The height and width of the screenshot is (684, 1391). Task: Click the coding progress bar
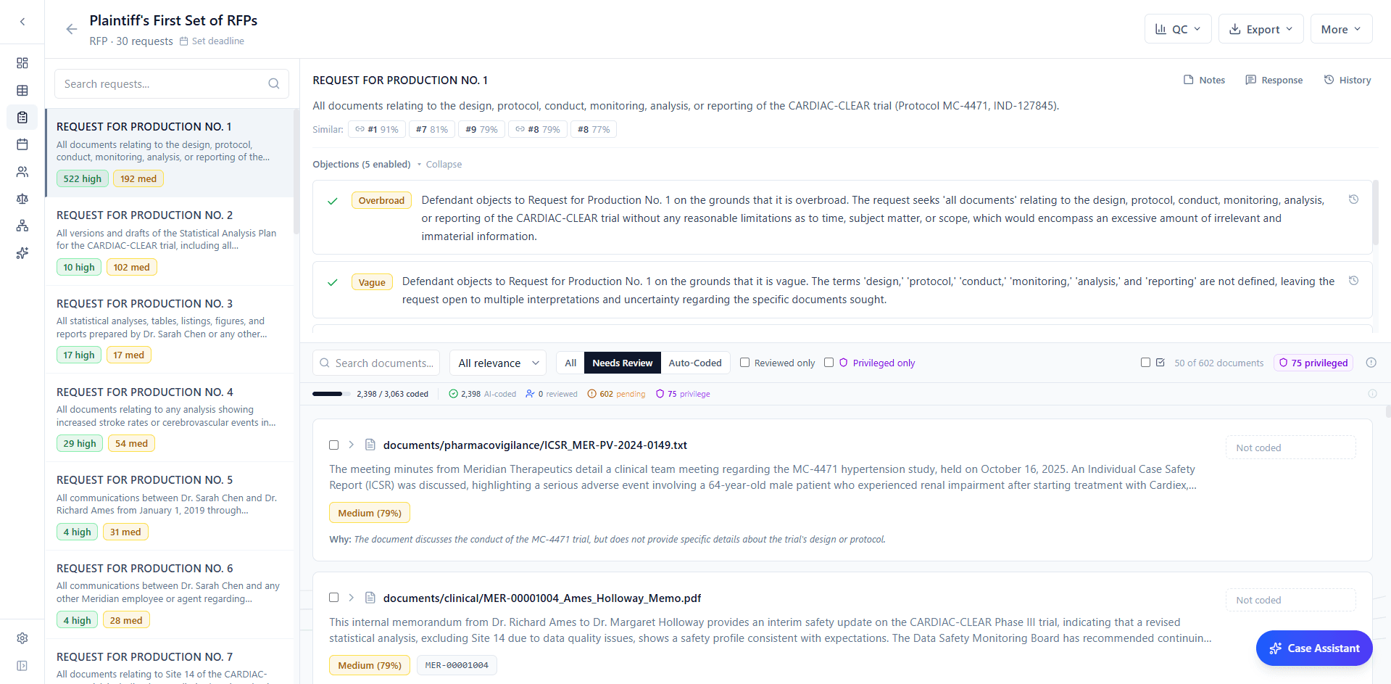click(331, 393)
